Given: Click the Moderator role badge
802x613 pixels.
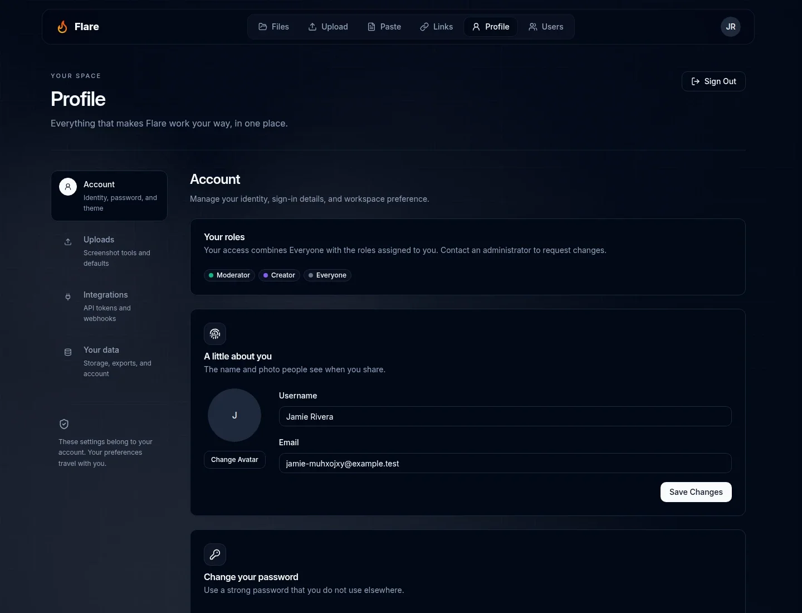Looking at the screenshot, I should point(229,275).
